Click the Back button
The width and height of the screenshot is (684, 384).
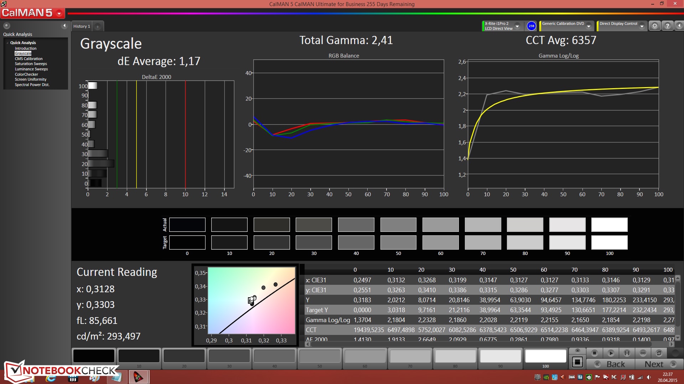click(611, 364)
